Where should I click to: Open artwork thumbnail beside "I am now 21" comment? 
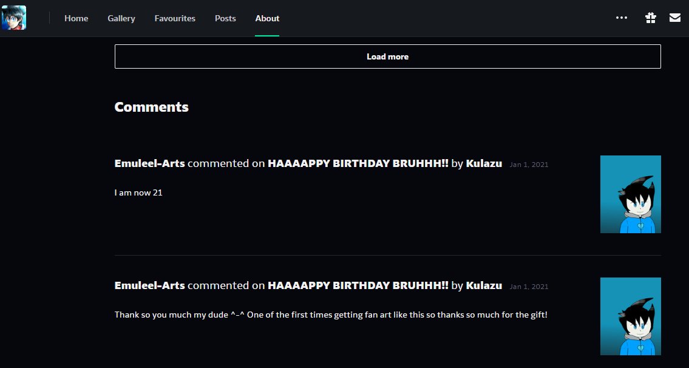click(631, 194)
